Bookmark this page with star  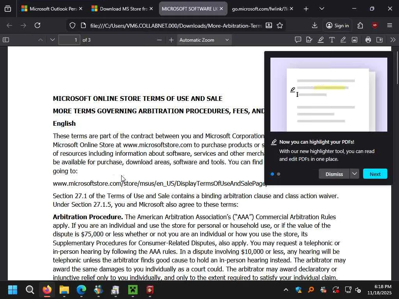pyautogui.click(x=280, y=25)
